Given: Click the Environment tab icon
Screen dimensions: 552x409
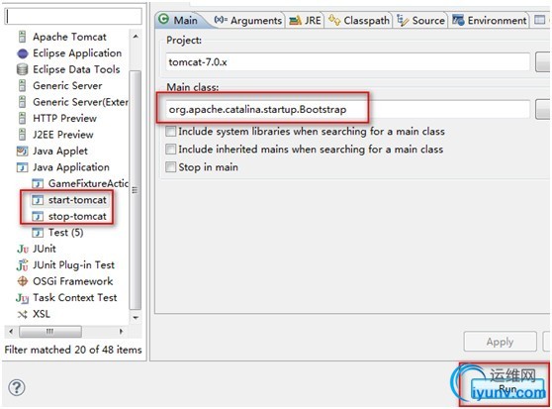Looking at the screenshot, I should [458, 20].
